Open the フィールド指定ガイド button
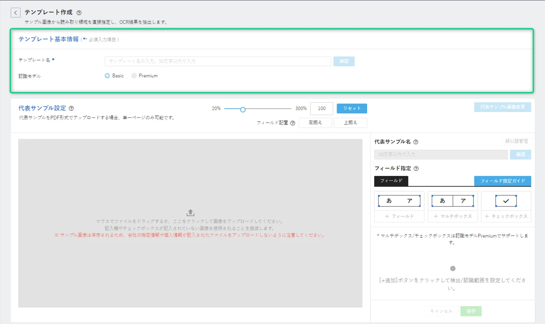This screenshot has width=545, height=324. [502, 181]
